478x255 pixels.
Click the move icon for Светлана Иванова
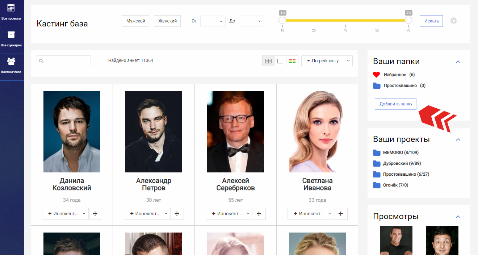[x=341, y=214]
